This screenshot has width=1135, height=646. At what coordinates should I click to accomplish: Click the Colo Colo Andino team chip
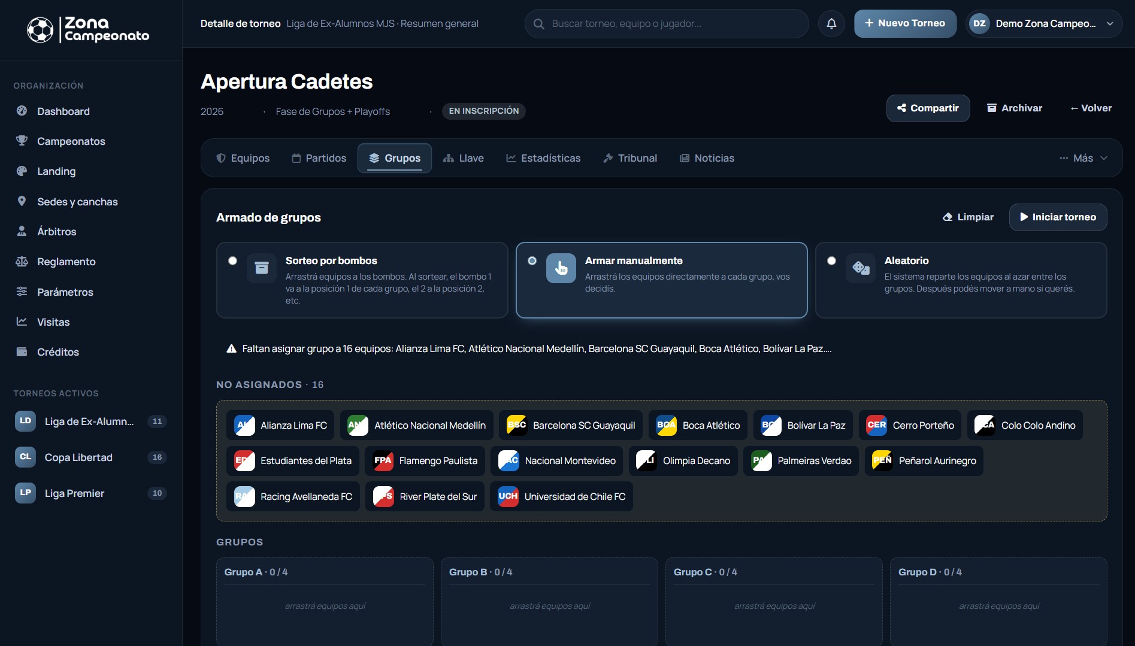[1025, 425]
